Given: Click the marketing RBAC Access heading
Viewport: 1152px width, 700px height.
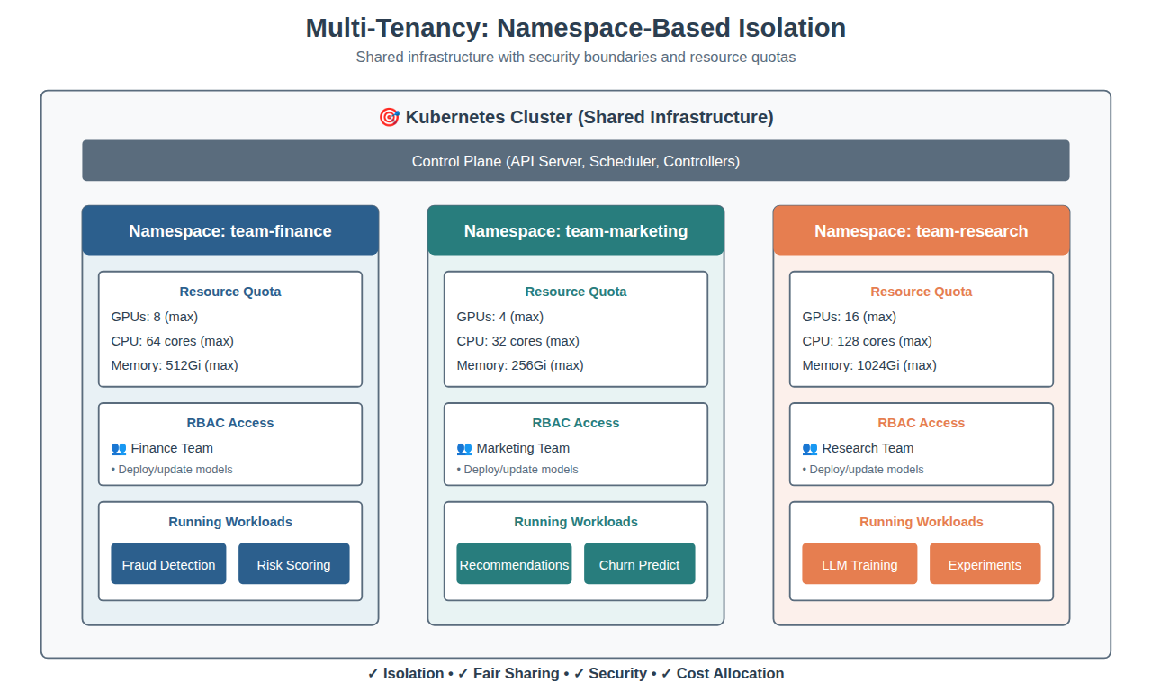Looking at the screenshot, I should [x=576, y=423].
